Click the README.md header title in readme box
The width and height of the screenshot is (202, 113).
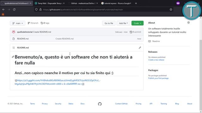coord(23,48)
